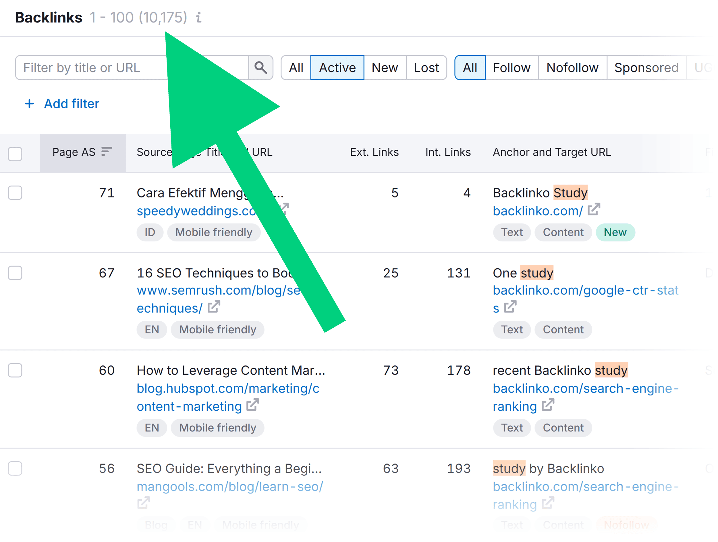Click the info icon beside the Backlinks count
The height and width of the screenshot is (542, 718).
[198, 18]
